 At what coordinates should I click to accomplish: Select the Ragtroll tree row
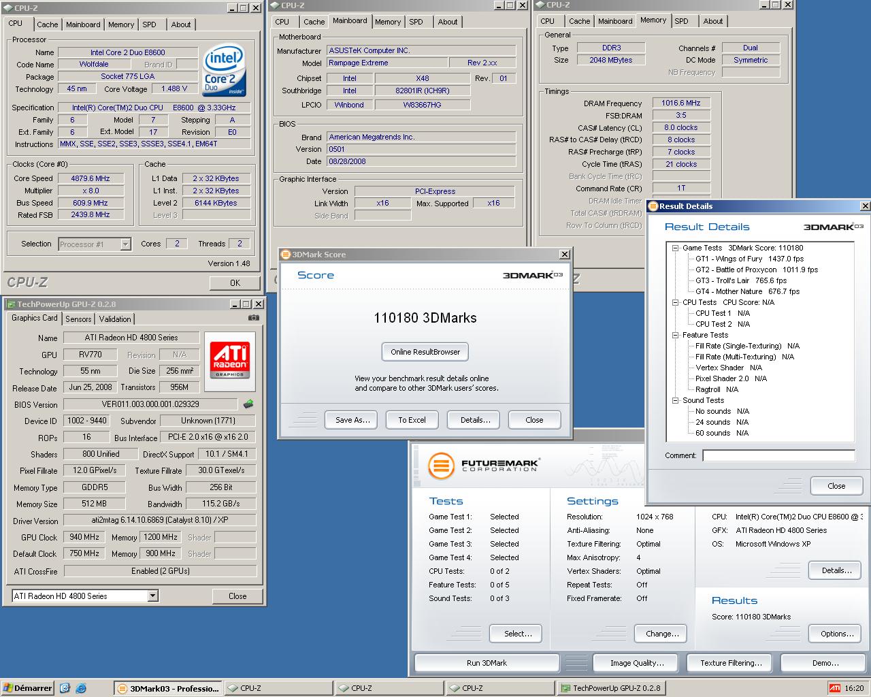717,389
